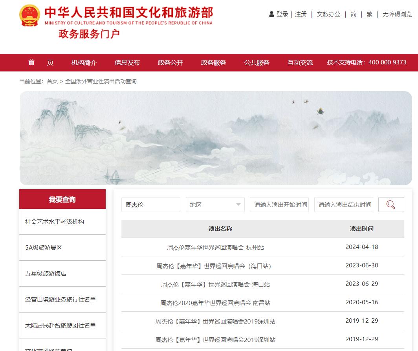
Task: Click the 演出结束时间 end date field
Action: [344, 205]
